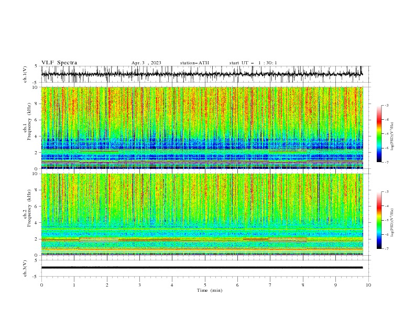
Task: Click the "4" tick on the Time axis
Action: [172, 285]
